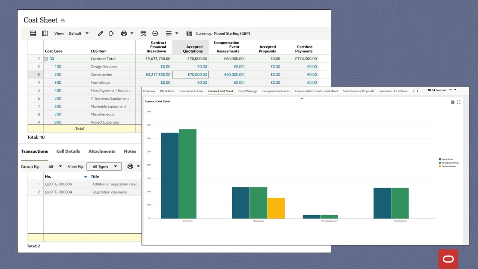Click the split rows layout icon
Image resolution: width=478 pixels, height=269 pixels.
click(x=33, y=33)
